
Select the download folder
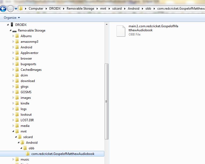click(x=28, y=81)
